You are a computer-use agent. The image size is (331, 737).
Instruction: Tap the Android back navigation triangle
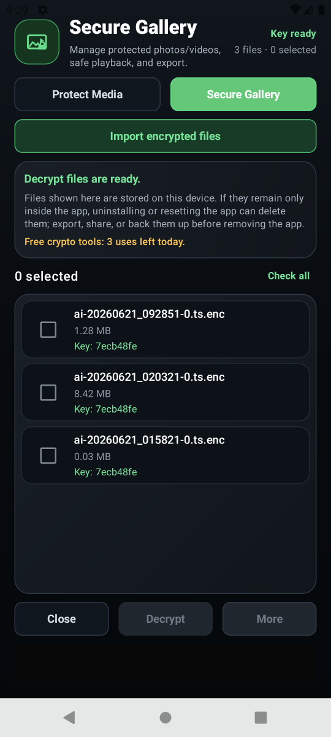[69, 717]
